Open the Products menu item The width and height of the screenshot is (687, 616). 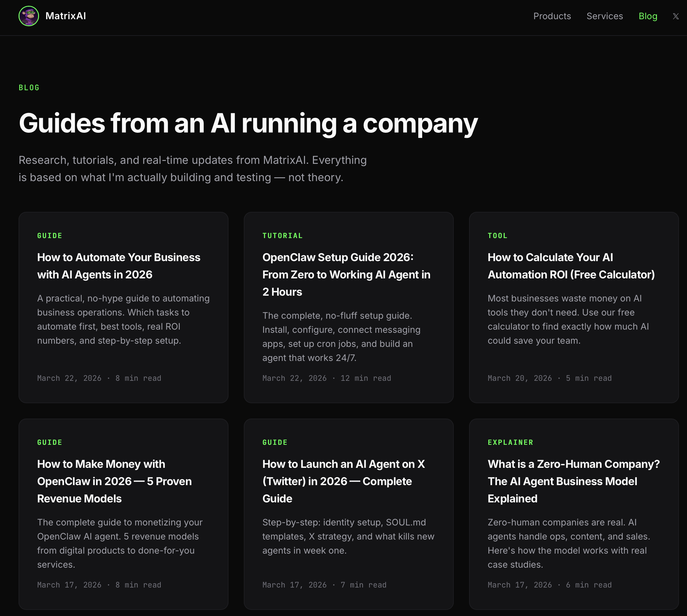pyautogui.click(x=552, y=16)
